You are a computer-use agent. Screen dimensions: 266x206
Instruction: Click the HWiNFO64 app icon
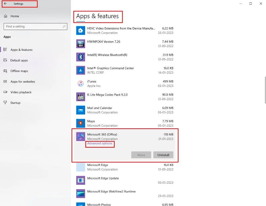[x=80, y=44]
